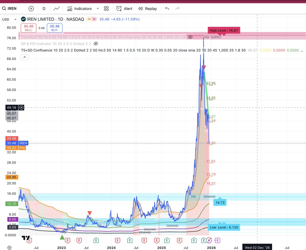Open the indicator templates grid icon
Screen dimensions: 306x250
tap(106, 8)
